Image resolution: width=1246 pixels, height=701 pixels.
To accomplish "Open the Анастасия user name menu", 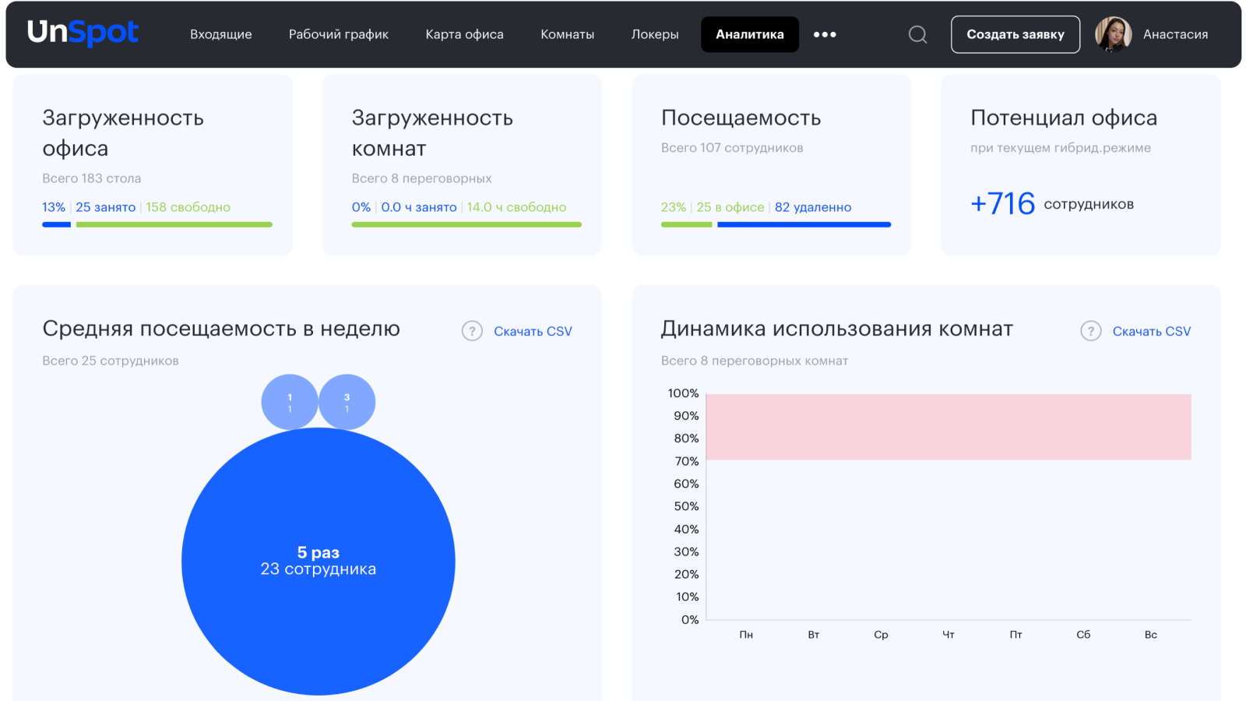I will pyautogui.click(x=1175, y=34).
